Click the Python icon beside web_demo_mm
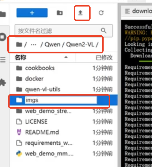This screenshot has width=152, height=167. pos(19,154)
